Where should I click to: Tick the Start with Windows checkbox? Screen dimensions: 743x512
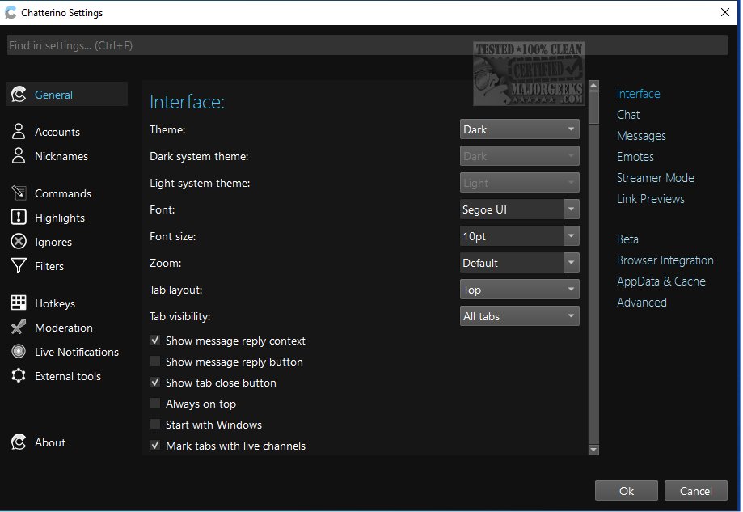click(155, 425)
